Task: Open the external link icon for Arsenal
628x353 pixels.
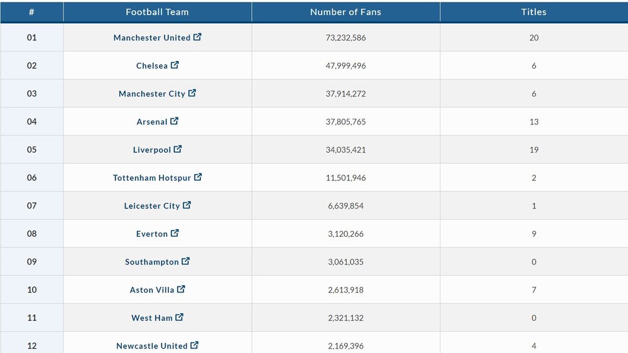Action: point(174,121)
